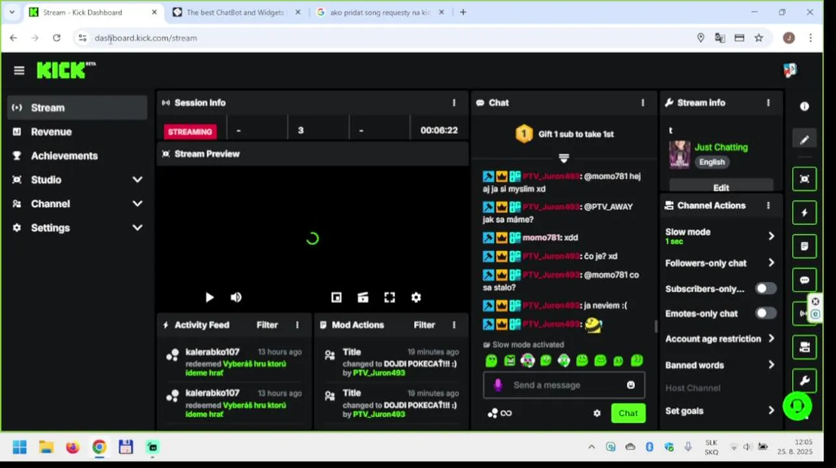Enable picture-in-picture on stream preview

click(x=337, y=297)
